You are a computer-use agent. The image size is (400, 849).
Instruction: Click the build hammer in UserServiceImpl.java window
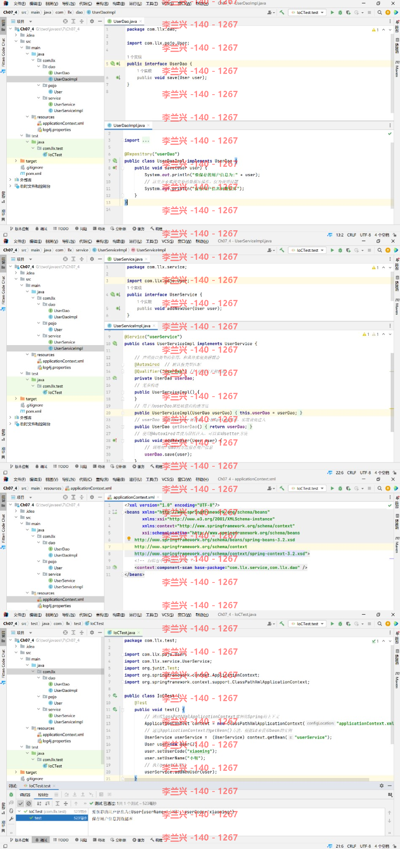tap(282, 250)
